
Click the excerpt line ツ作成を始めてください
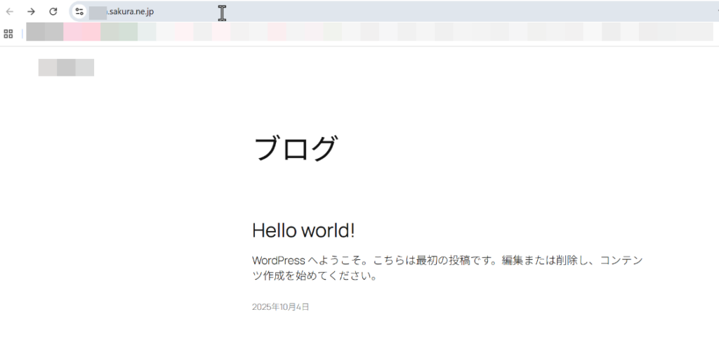pyautogui.click(x=315, y=276)
